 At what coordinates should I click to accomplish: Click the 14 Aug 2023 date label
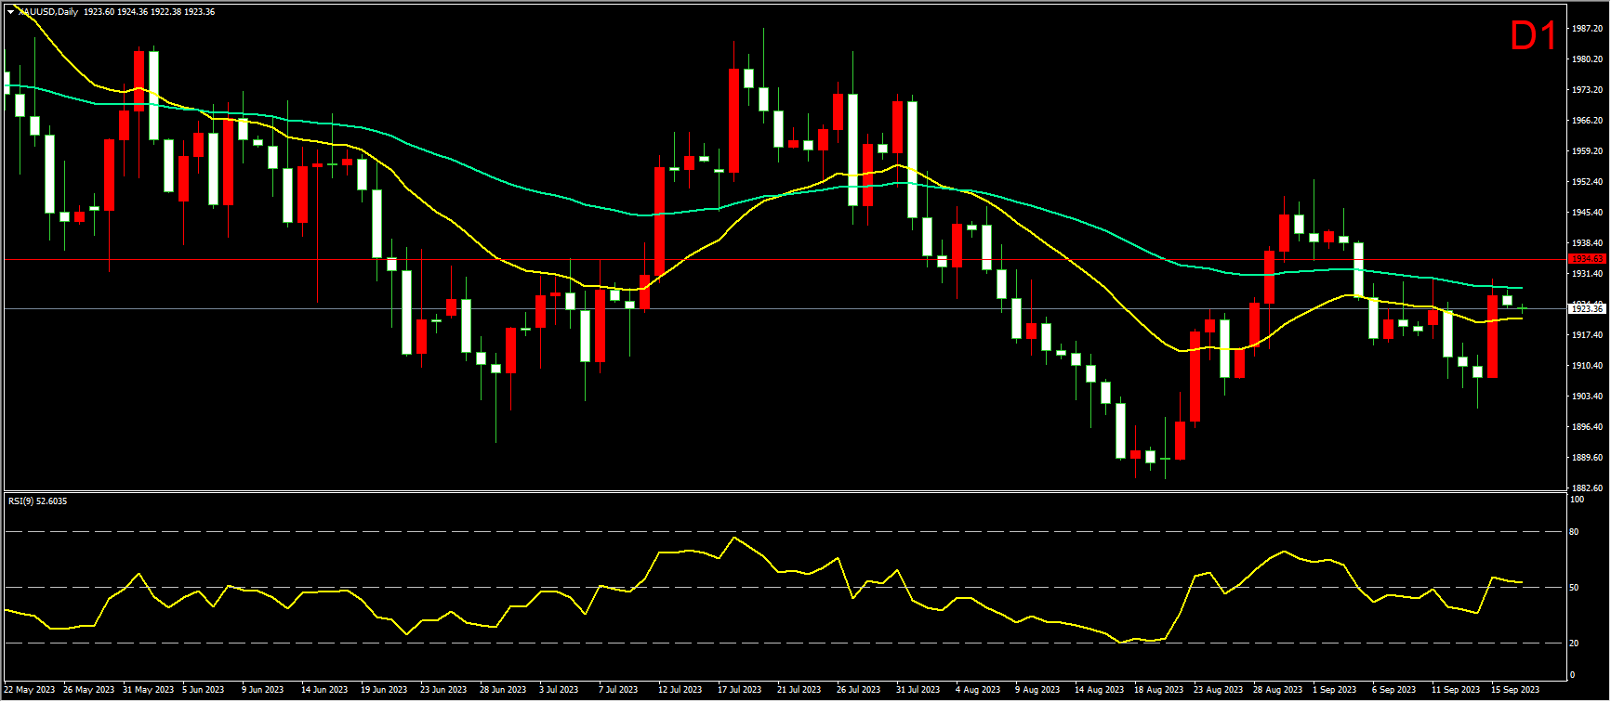tap(1099, 690)
